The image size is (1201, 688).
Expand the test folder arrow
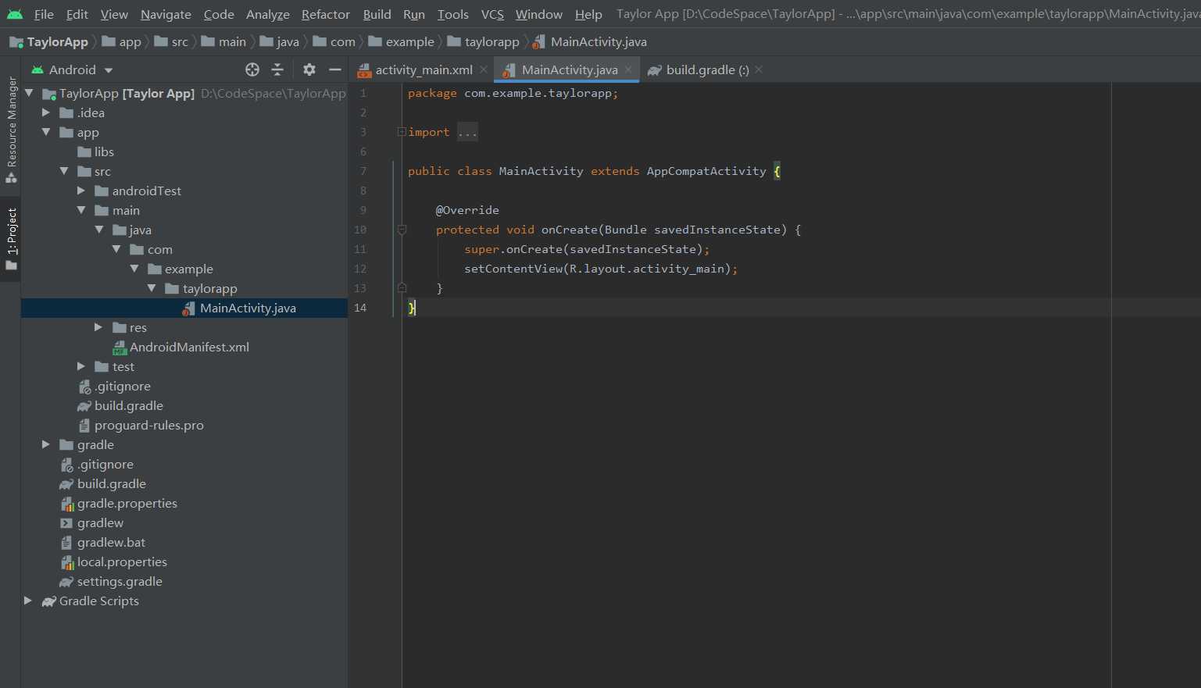click(x=81, y=366)
